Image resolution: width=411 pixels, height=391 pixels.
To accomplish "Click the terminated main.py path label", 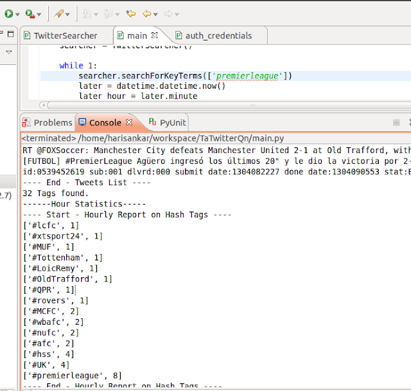I will [x=153, y=138].
